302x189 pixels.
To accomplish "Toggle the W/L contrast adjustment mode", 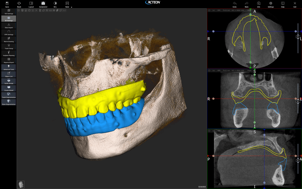I will (55, 3).
